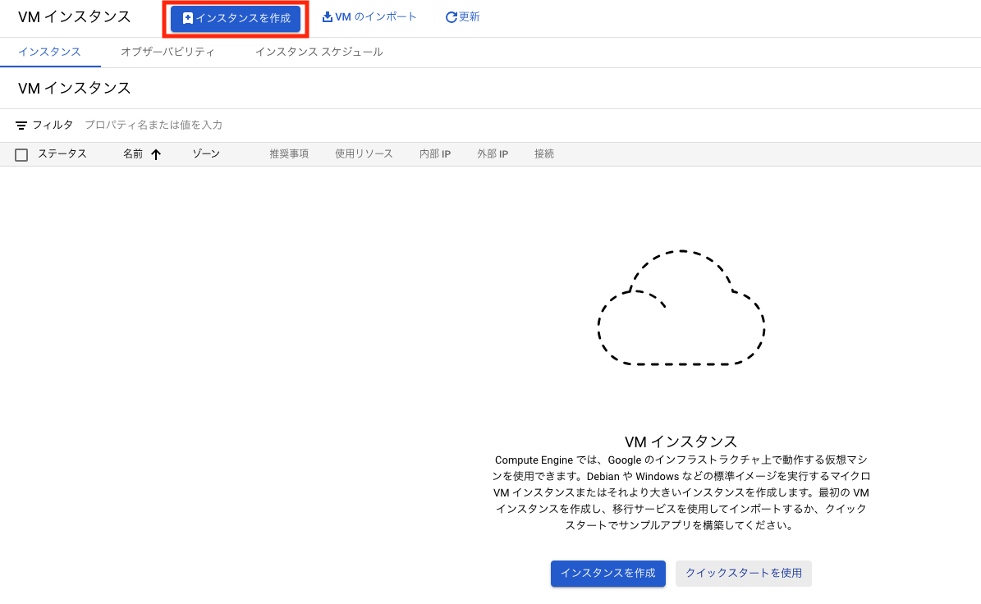Sort by 名前 column header
Image resolution: width=981 pixels, height=604 pixels.
click(x=133, y=153)
